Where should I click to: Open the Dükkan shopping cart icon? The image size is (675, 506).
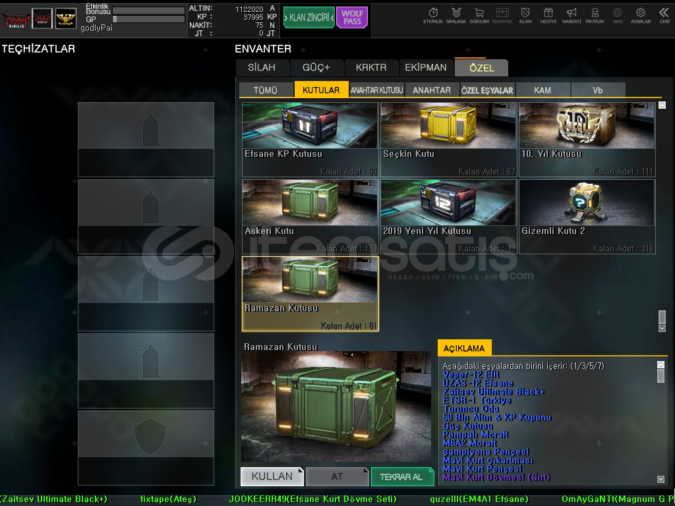click(x=479, y=16)
